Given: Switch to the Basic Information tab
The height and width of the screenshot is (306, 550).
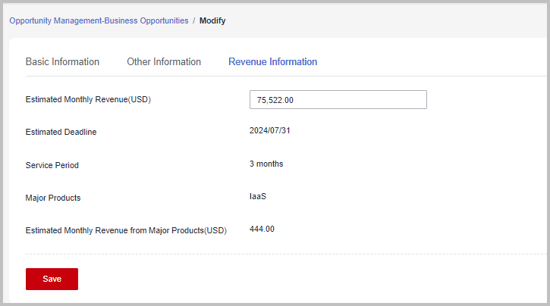Looking at the screenshot, I should [x=62, y=62].
